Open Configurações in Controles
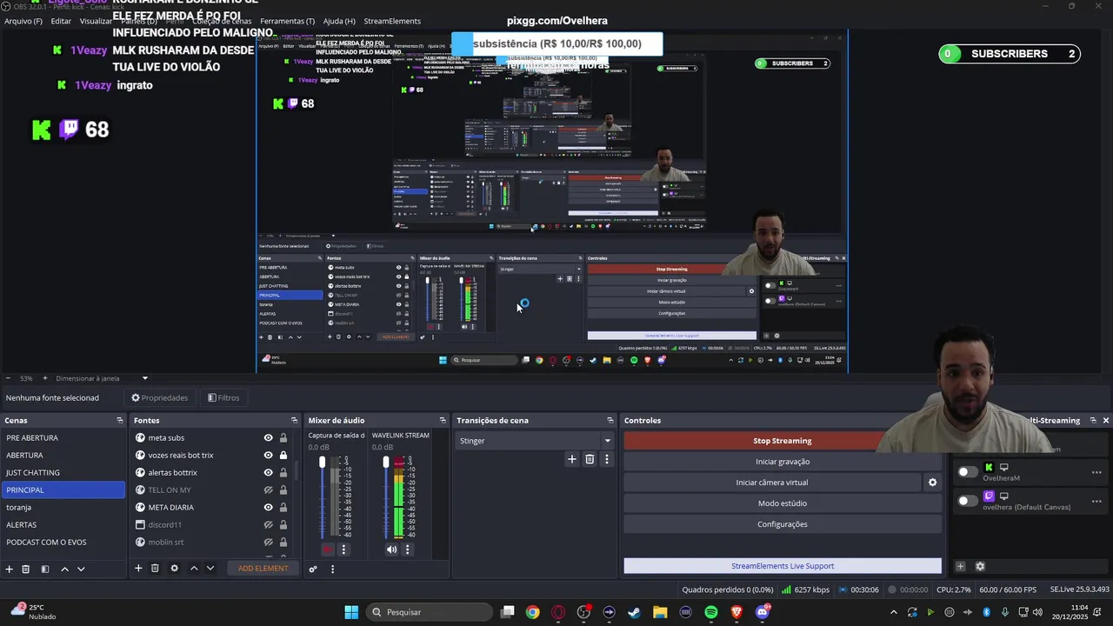 tap(782, 524)
